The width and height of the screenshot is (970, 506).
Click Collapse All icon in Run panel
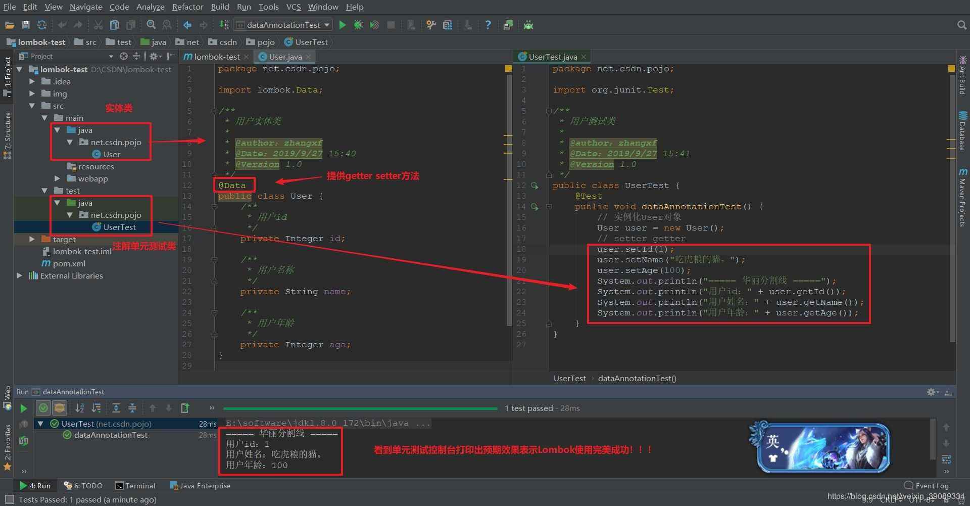pyautogui.click(x=132, y=408)
